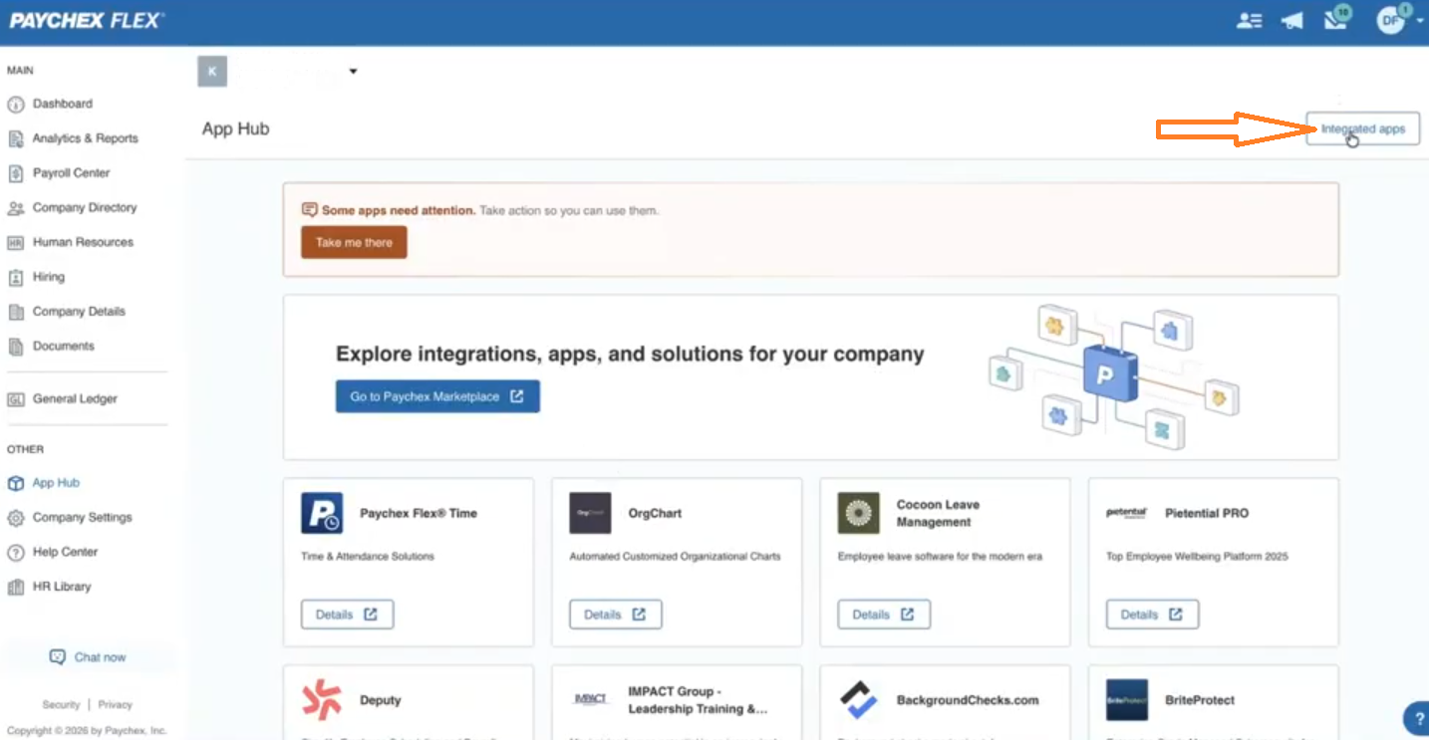Click the 'BackgroundChecks.com' card title

(968, 700)
